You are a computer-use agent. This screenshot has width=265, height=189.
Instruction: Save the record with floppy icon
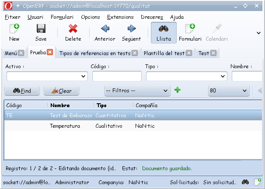(41, 28)
